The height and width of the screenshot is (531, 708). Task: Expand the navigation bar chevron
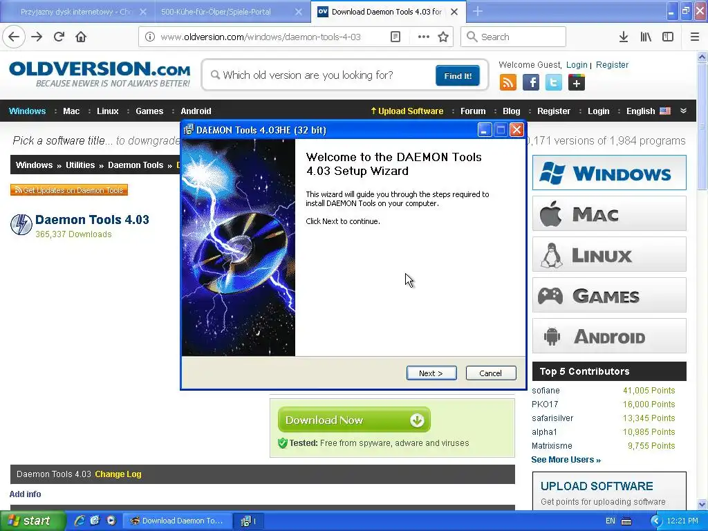(684, 111)
